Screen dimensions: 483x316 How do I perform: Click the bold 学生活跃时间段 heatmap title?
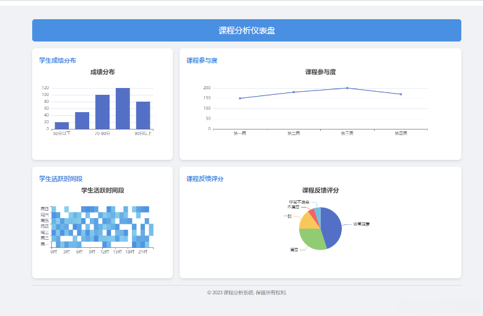(x=103, y=190)
